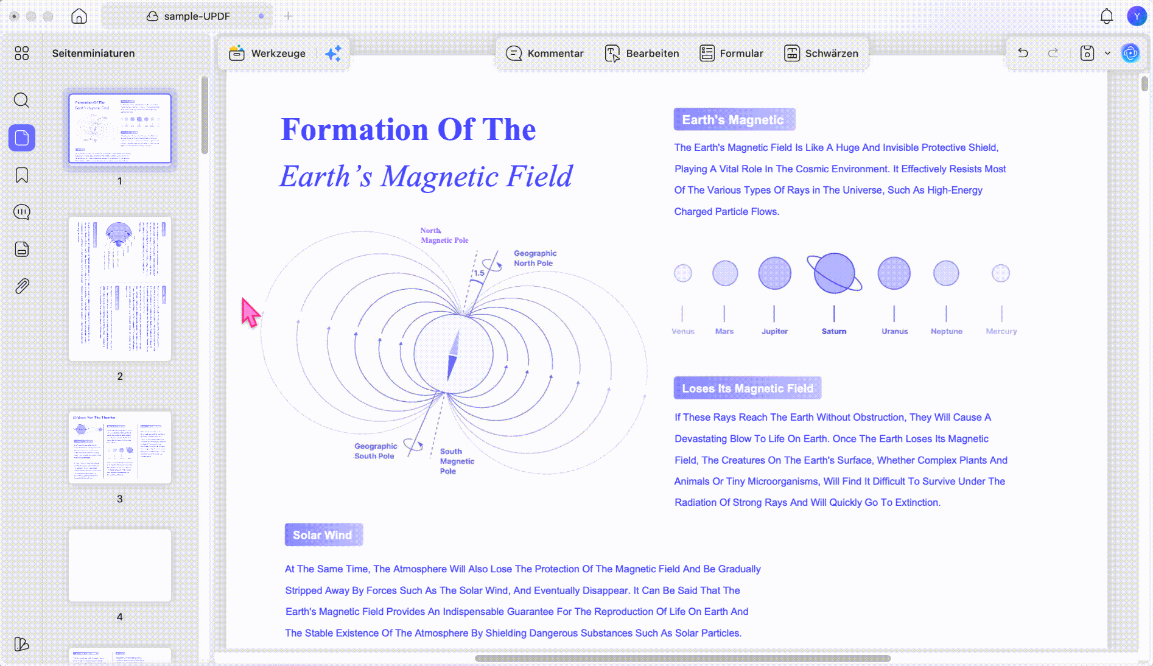This screenshot has height=666, width=1153.
Task: Add a new tab with plus
Action: (288, 16)
